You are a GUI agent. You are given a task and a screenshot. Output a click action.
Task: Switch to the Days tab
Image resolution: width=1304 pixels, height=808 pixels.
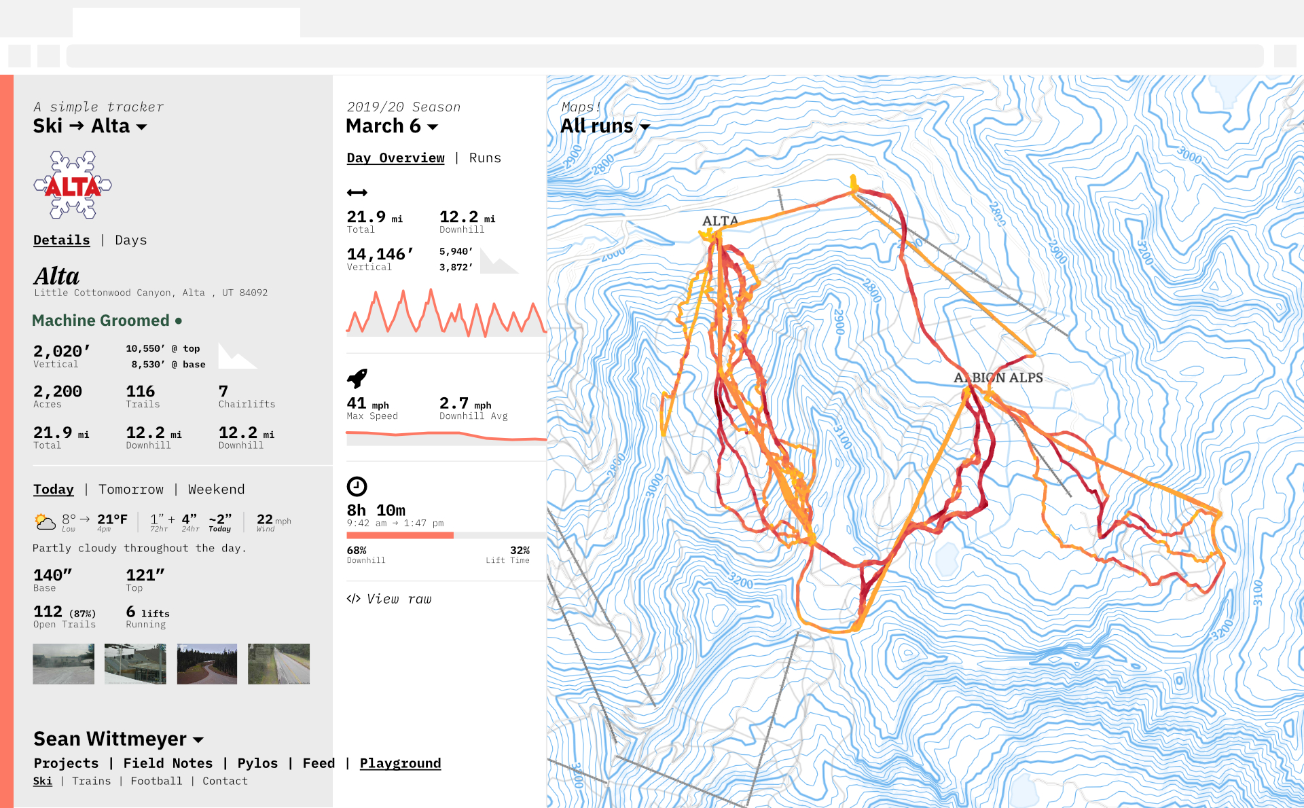(131, 240)
